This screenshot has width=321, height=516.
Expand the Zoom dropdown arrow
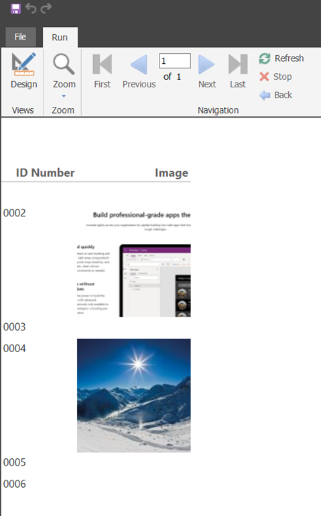(64, 96)
